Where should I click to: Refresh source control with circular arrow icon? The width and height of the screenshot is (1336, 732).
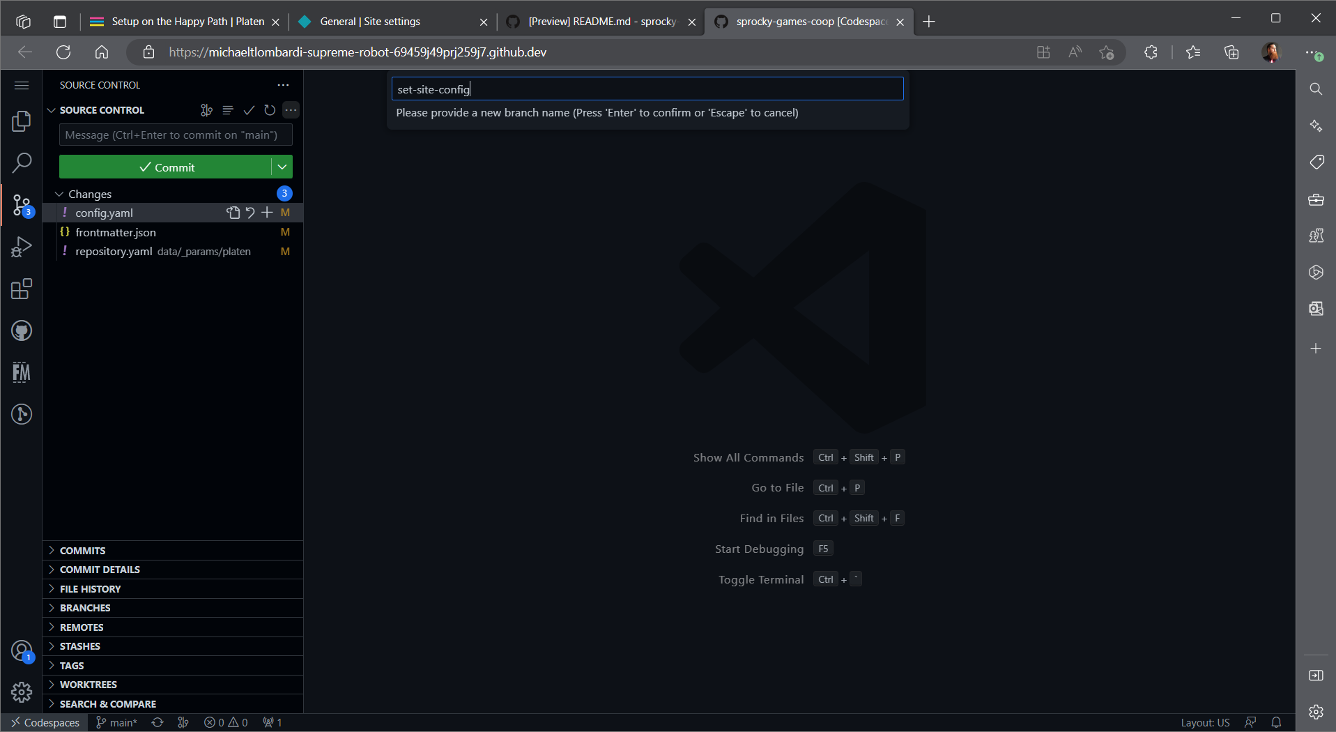pos(270,110)
